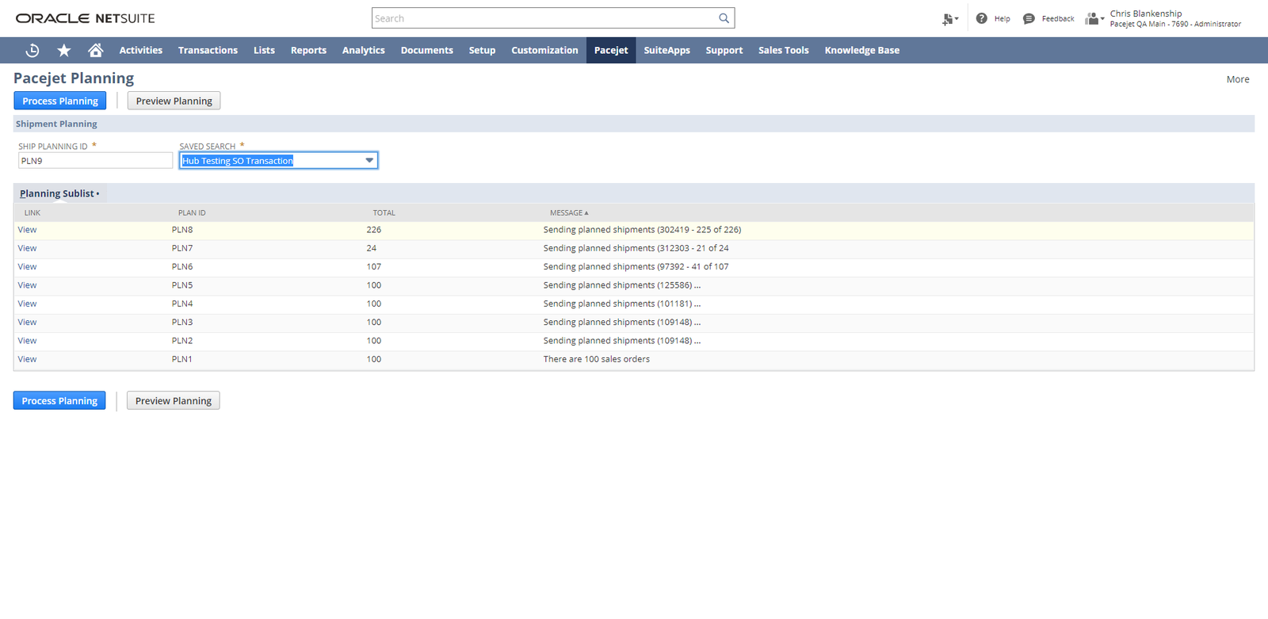Open the Lists menu
This screenshot has width=1268, height=619.
point(264,50)
